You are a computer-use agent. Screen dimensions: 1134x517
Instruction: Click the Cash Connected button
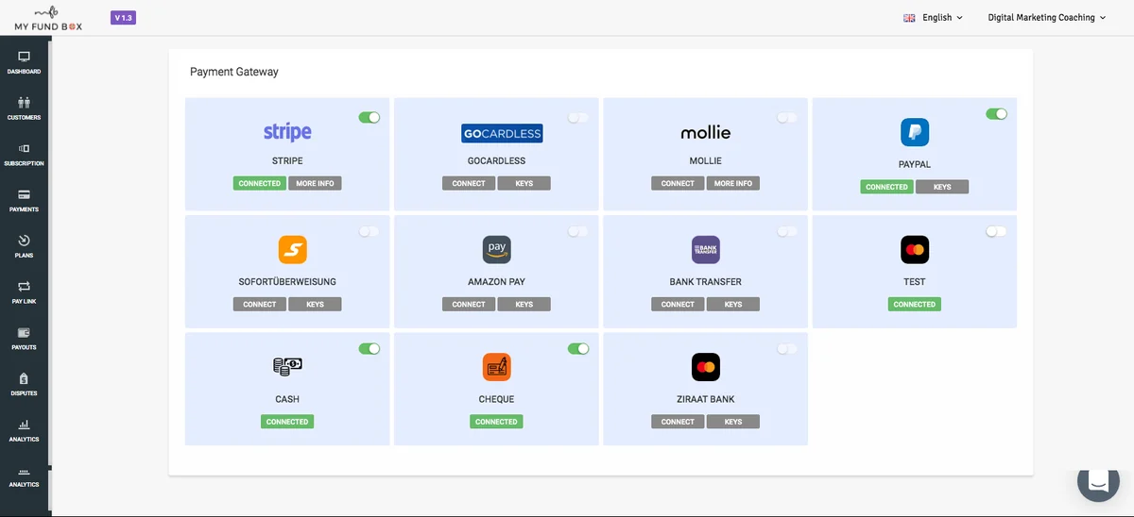[287, 422]
